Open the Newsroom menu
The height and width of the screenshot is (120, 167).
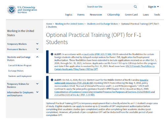96,15
